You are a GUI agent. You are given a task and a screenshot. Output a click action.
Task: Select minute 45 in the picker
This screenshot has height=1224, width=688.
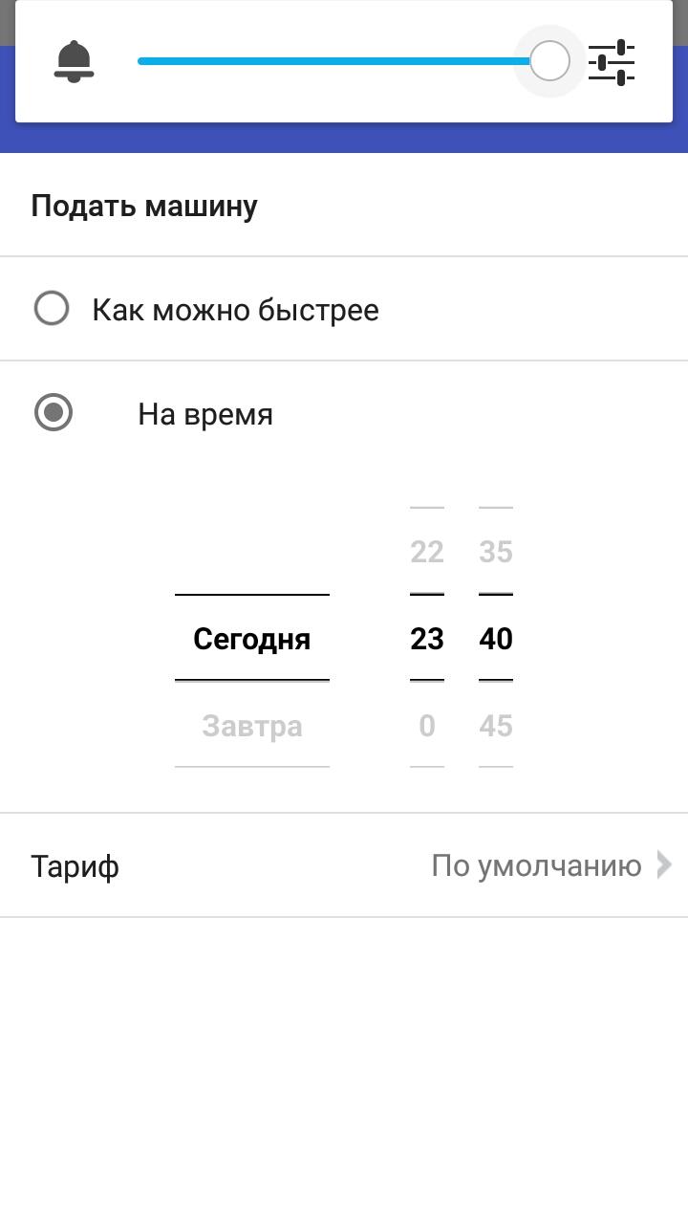pos(496,726)
